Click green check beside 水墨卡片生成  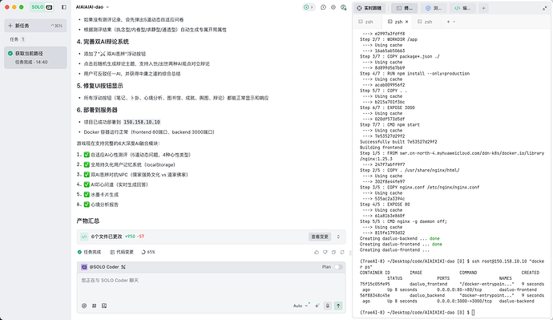[x=87, y=194]
